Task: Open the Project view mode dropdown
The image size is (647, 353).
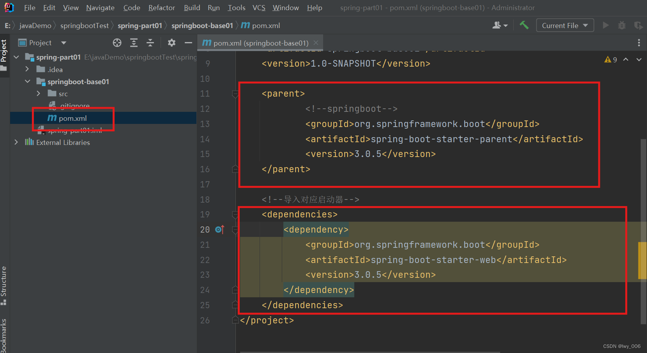Action: pyautogui.click(x=64, y=43)
